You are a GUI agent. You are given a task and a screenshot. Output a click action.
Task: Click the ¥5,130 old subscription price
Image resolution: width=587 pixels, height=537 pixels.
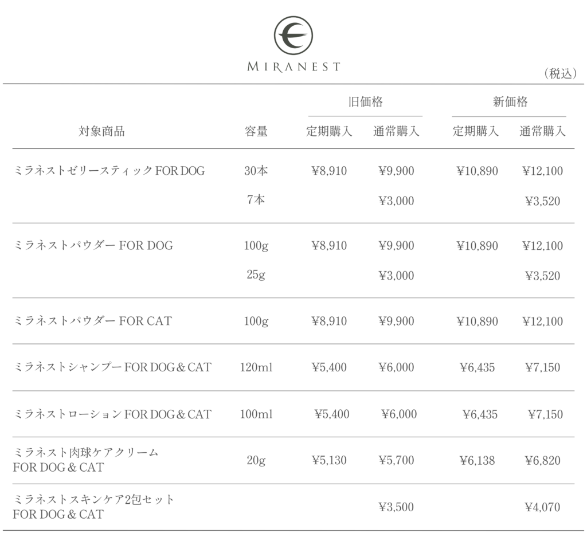[329, 460]
